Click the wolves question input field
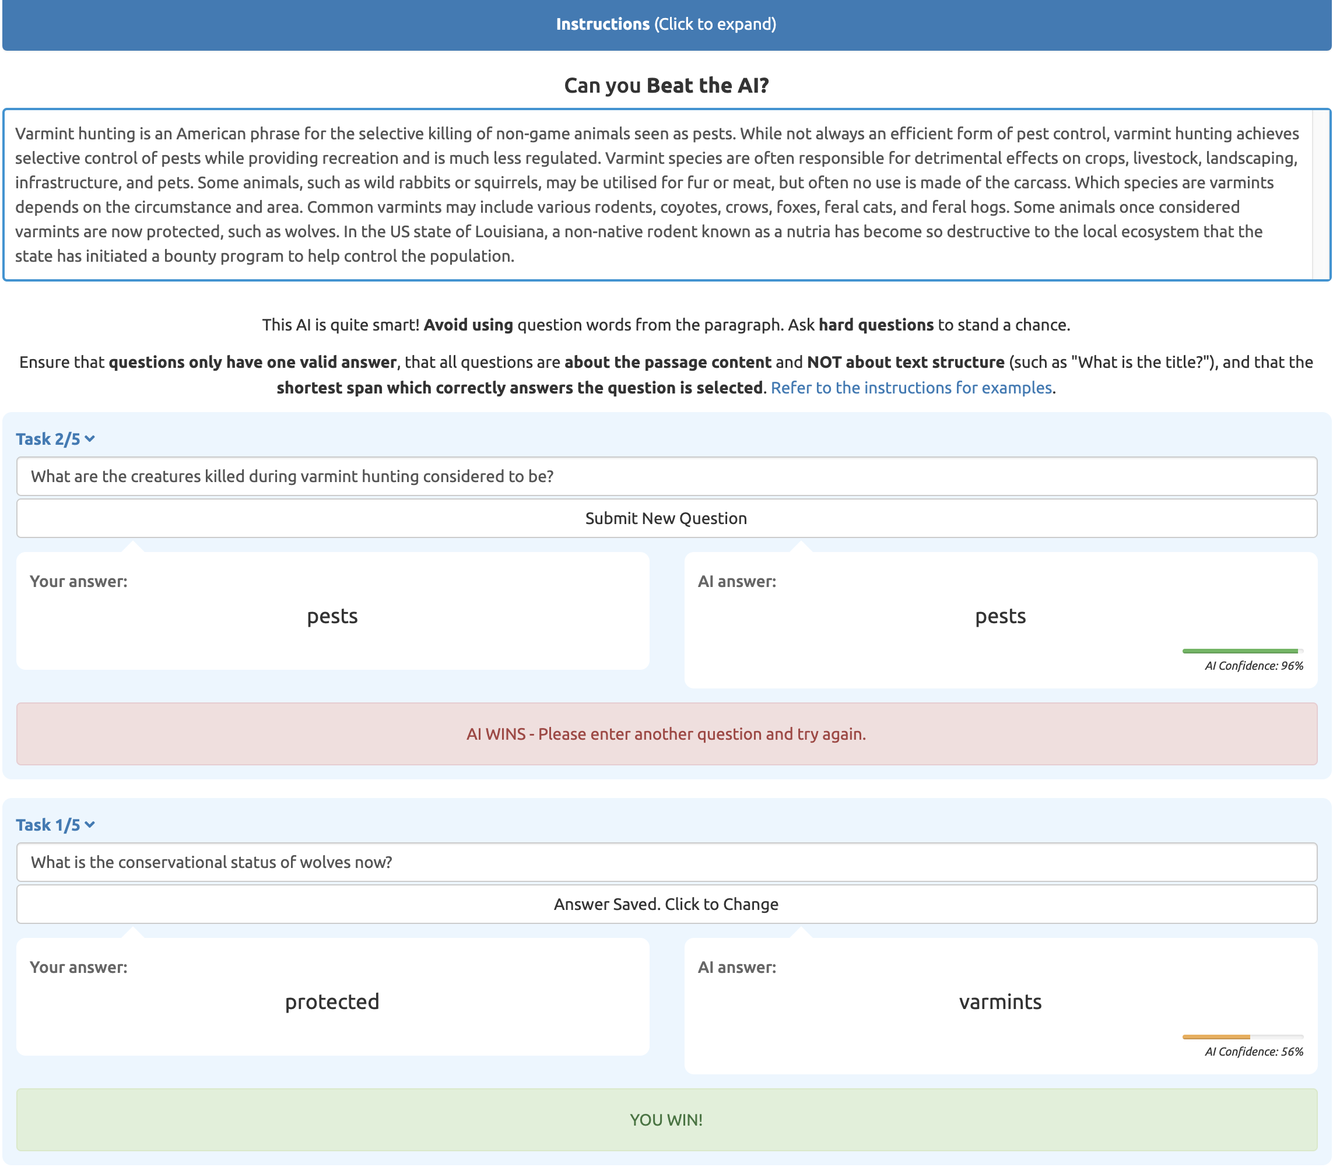Screen dimensions: 1333x1167 click(666, 862)
